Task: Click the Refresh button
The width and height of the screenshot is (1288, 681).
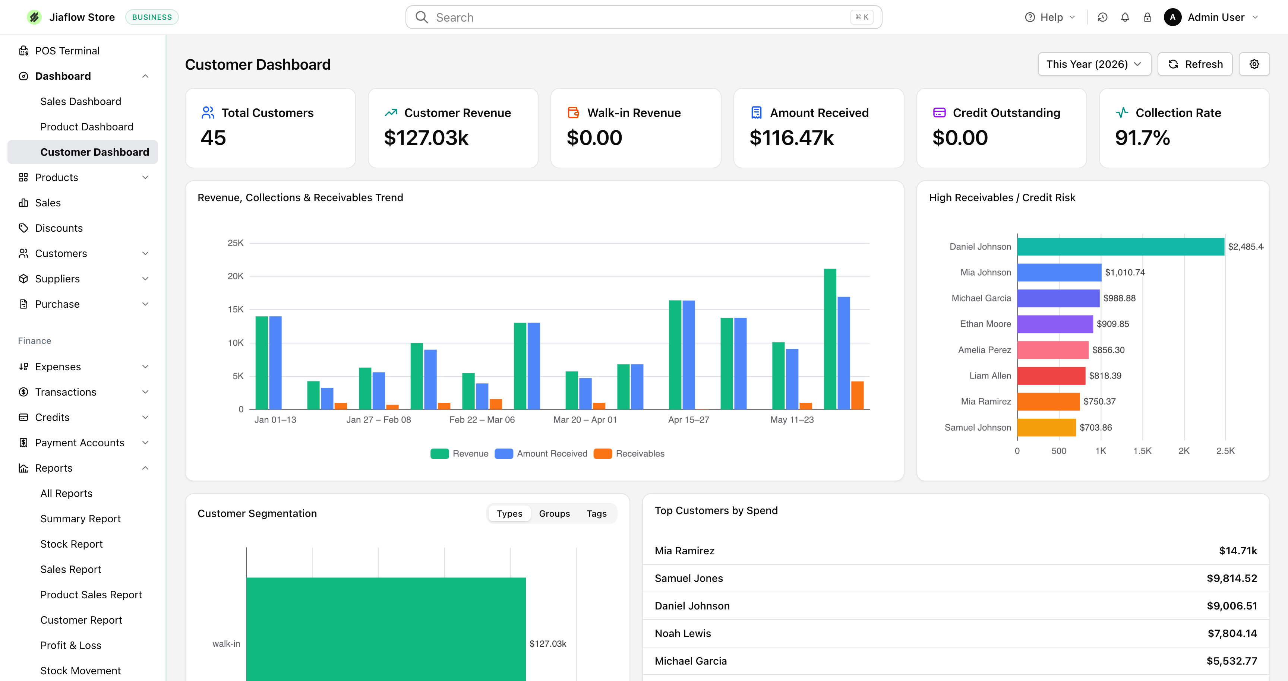Action: coord(1194,64)
